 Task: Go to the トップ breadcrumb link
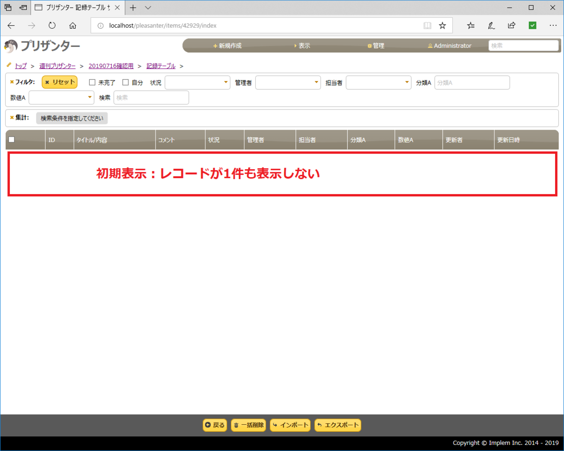(21, 66)
